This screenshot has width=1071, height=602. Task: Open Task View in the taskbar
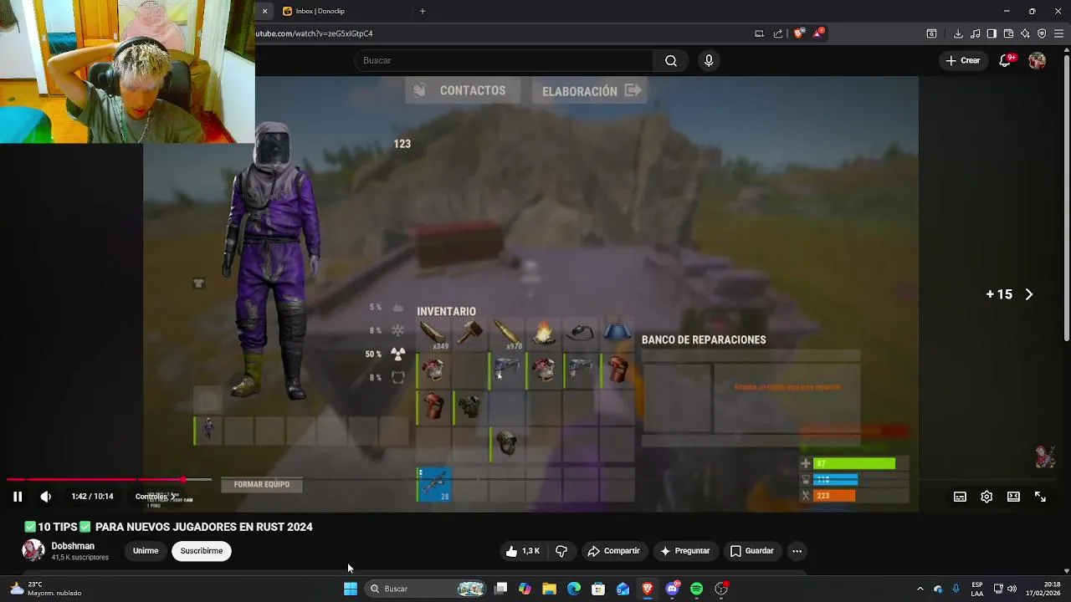[500, 589]
